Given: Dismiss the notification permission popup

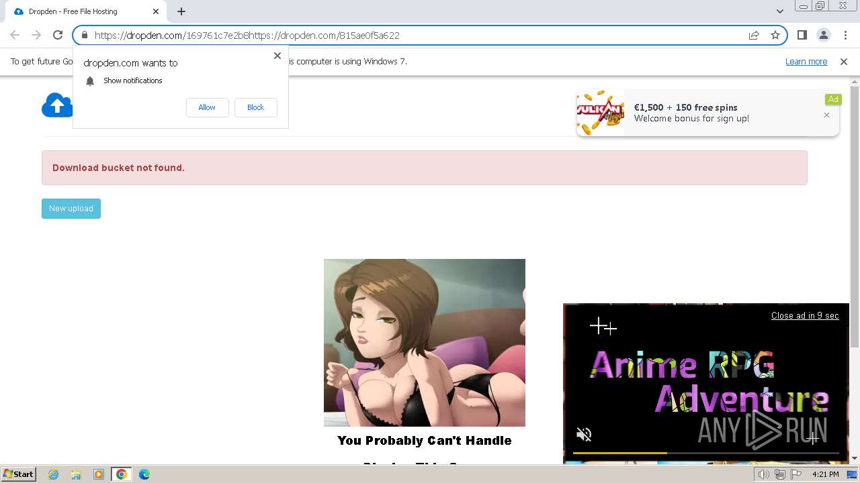Looking at the screenshot, I should click(277, 56).
